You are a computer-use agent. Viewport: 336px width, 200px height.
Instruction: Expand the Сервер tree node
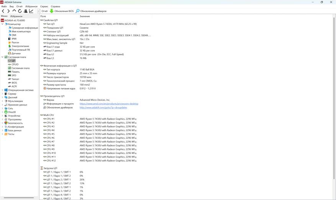pos(2,94)
